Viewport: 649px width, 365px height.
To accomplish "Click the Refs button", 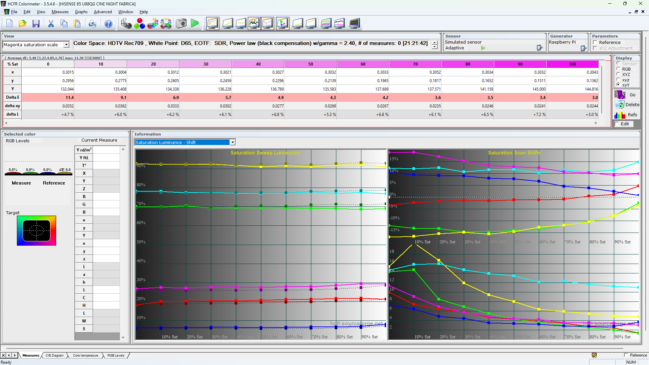I will click(x=627, y=115).
